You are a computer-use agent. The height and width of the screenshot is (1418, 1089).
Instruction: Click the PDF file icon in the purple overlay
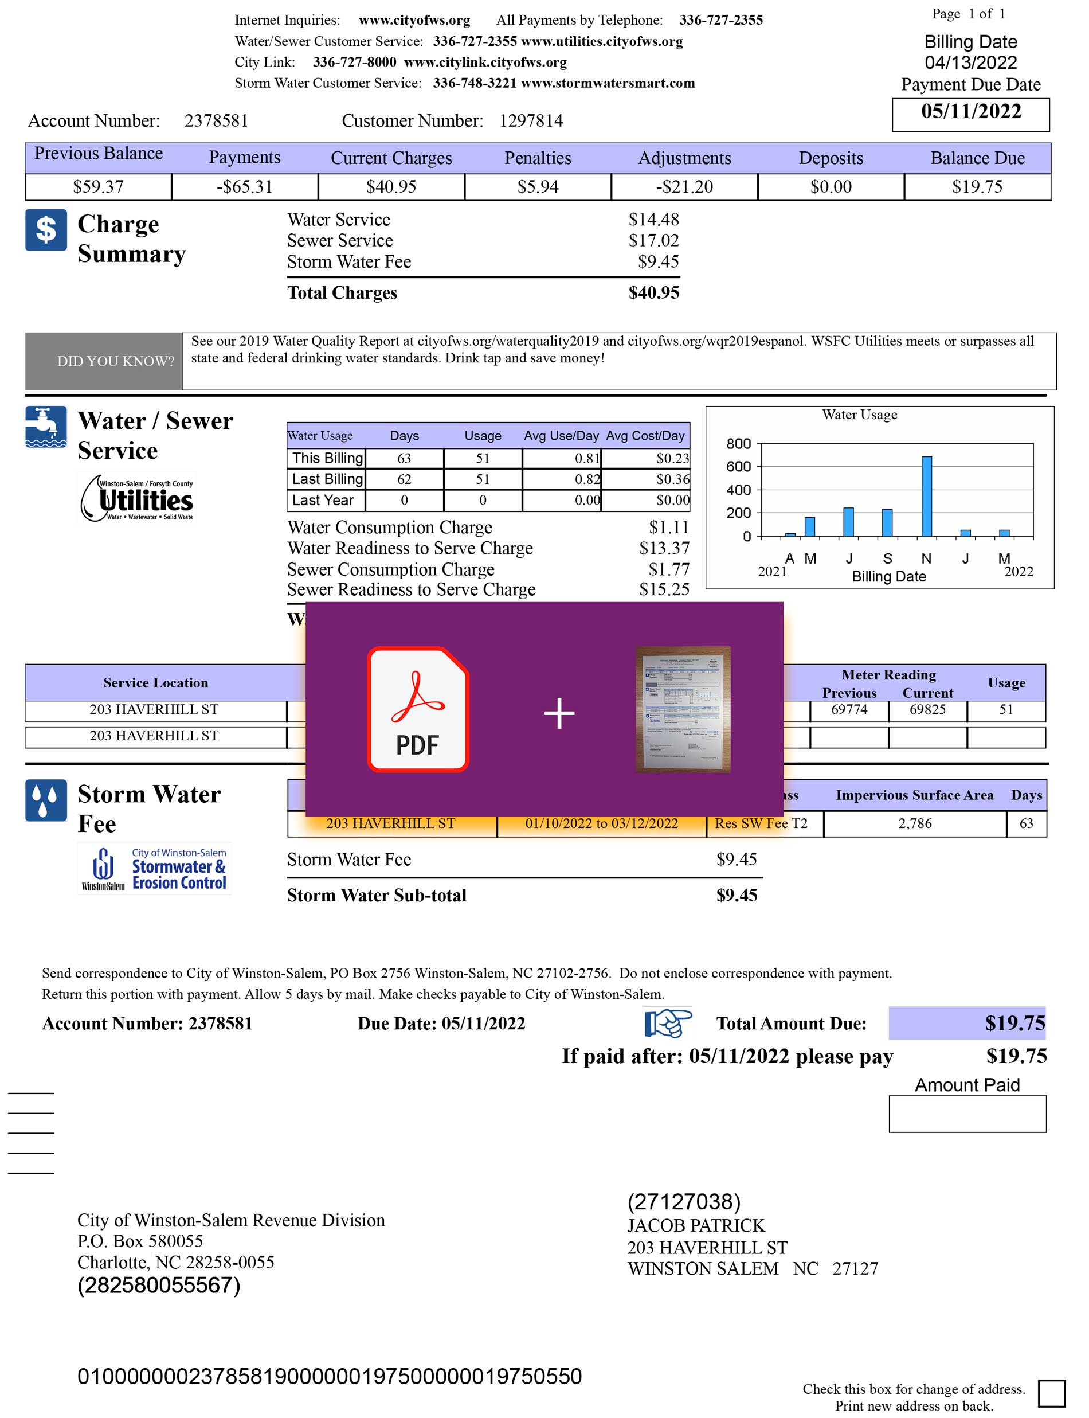[418, 709]
